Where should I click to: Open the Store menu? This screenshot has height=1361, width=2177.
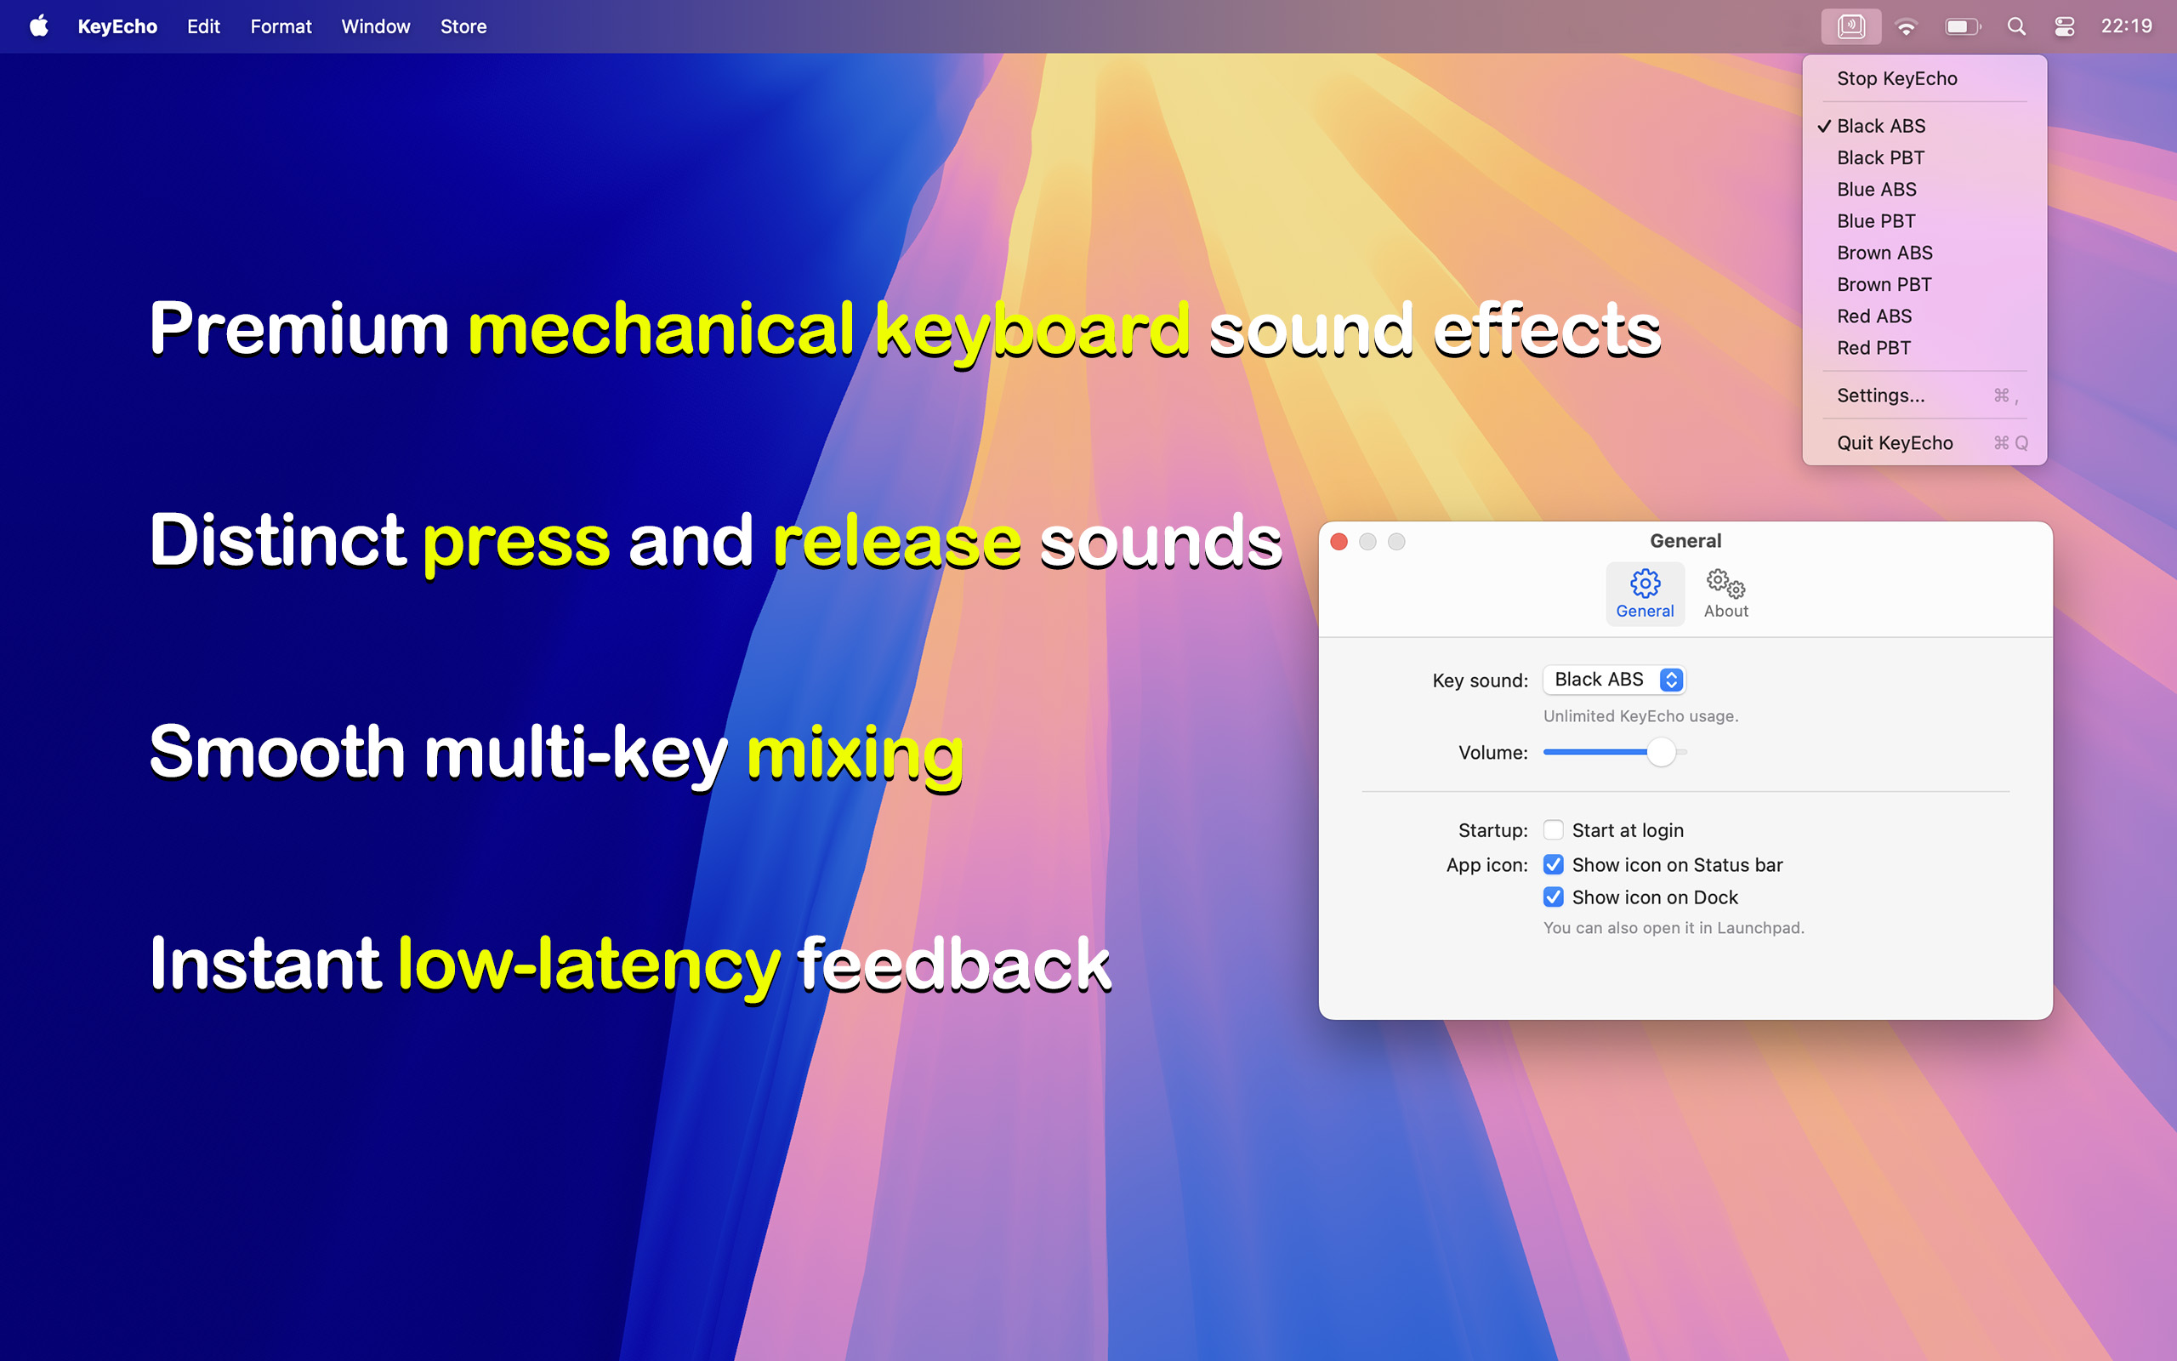click(x=463, y=26)
